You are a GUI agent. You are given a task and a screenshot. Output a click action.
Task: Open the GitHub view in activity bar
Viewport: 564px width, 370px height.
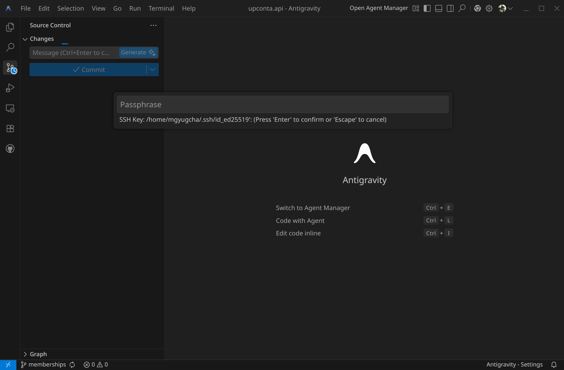(x=10, y=149)
